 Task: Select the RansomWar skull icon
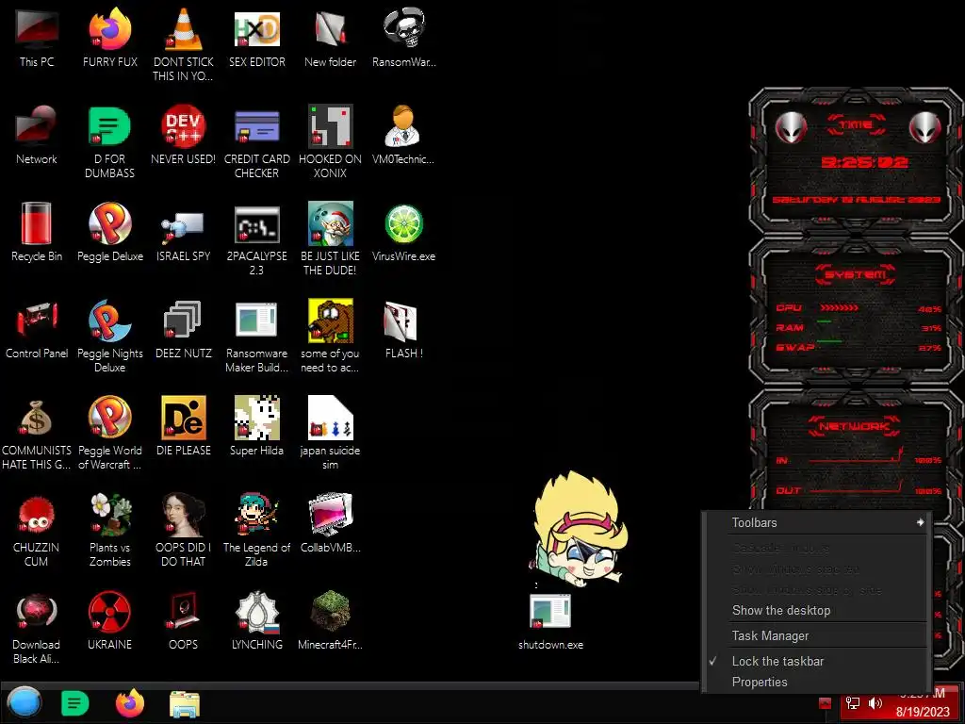click(403, 28)
